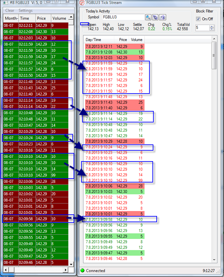This screenshot has width=224, height=277.
Task: Select left window row 02:10:29 priced 142.28
Action: point(36,131)
